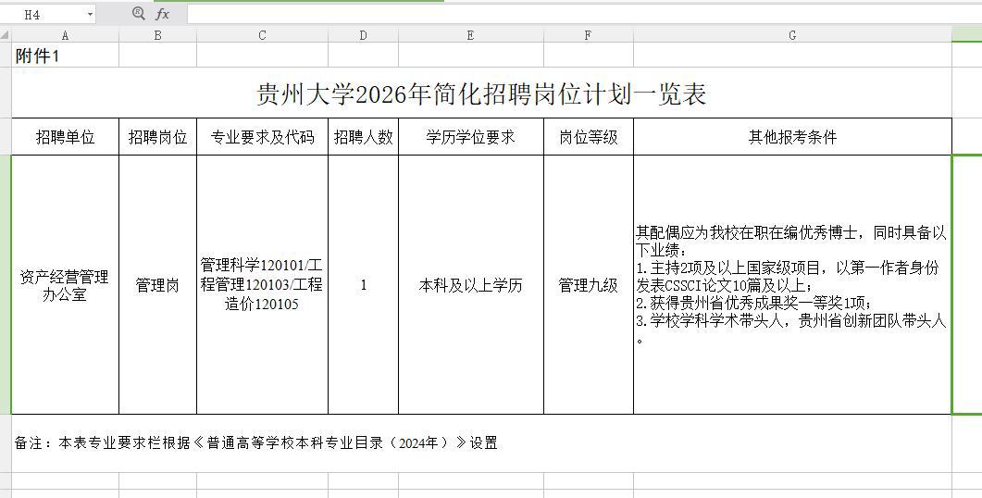Select column F header
982x498 pixels.
coord(589,35)
